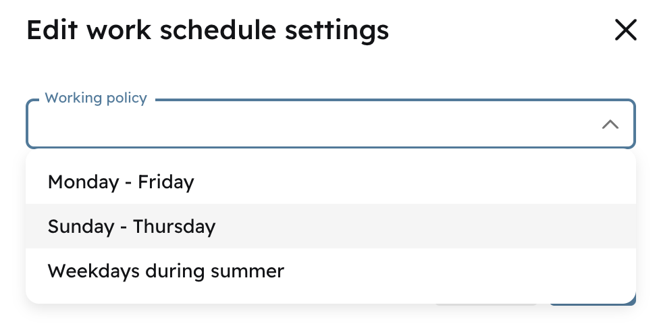This screenshot has height=328, width=659.
Task: Click the Edit work schedule settings title
Action: (x=207, y=30)
